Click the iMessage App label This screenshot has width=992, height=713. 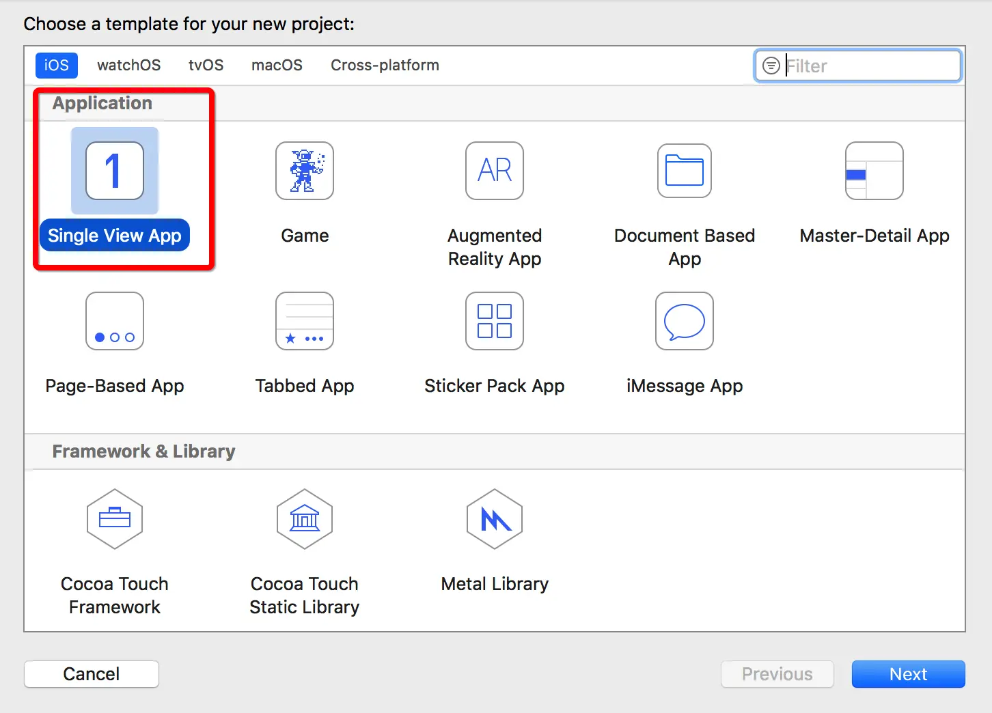[x=685, y=386]
